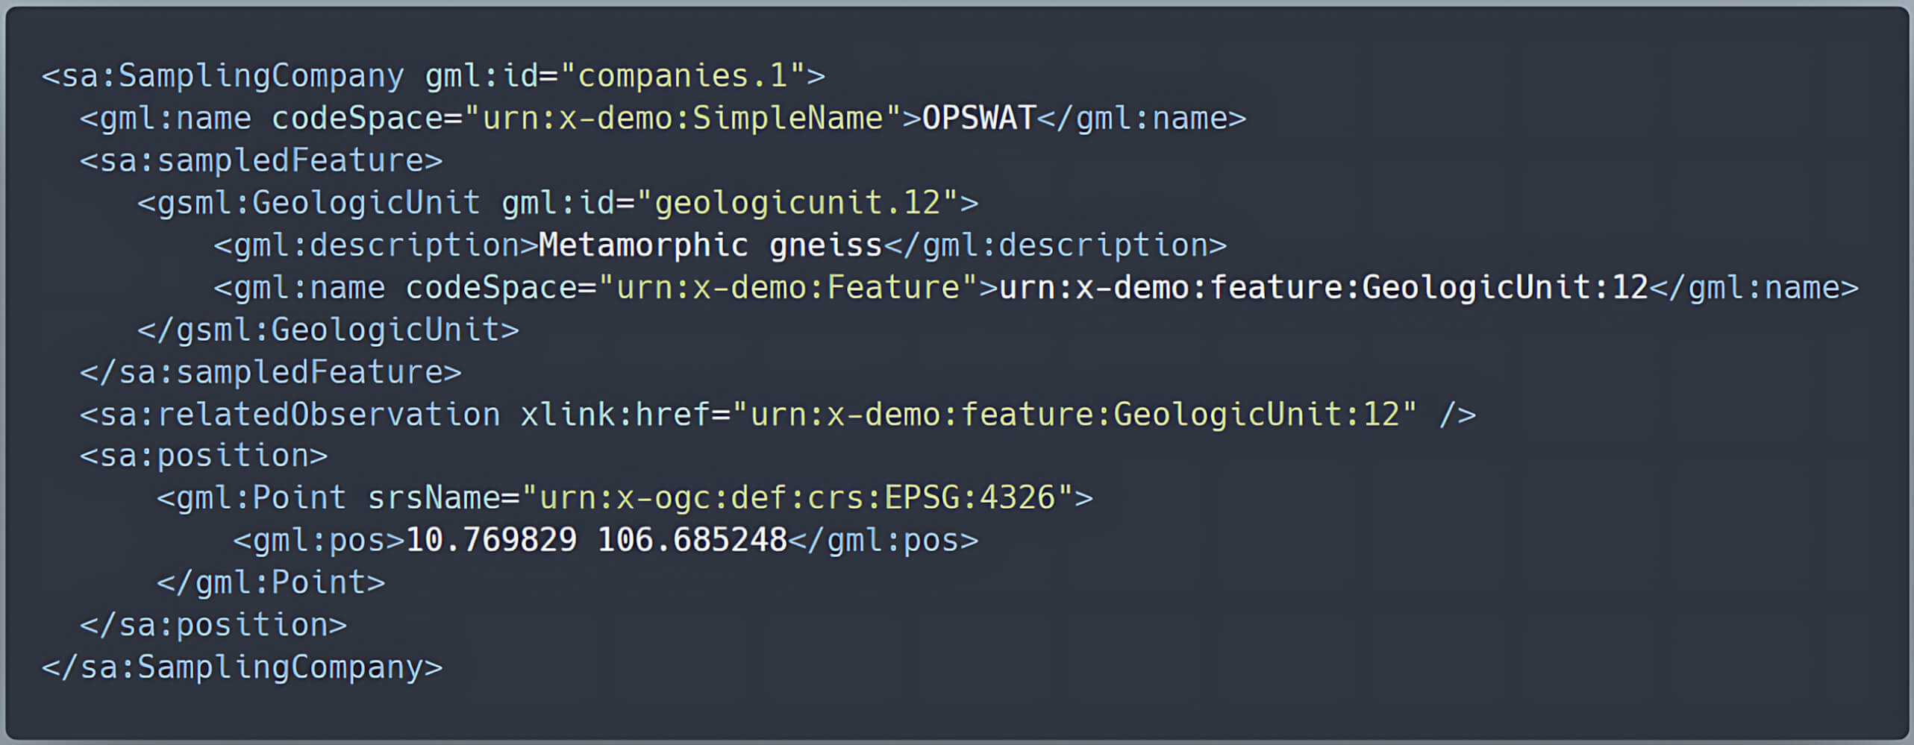The height and width of the screenshot is (745, 1914).
Task: Click the closing sa:SamplingCompany tag
Action: 242,667
